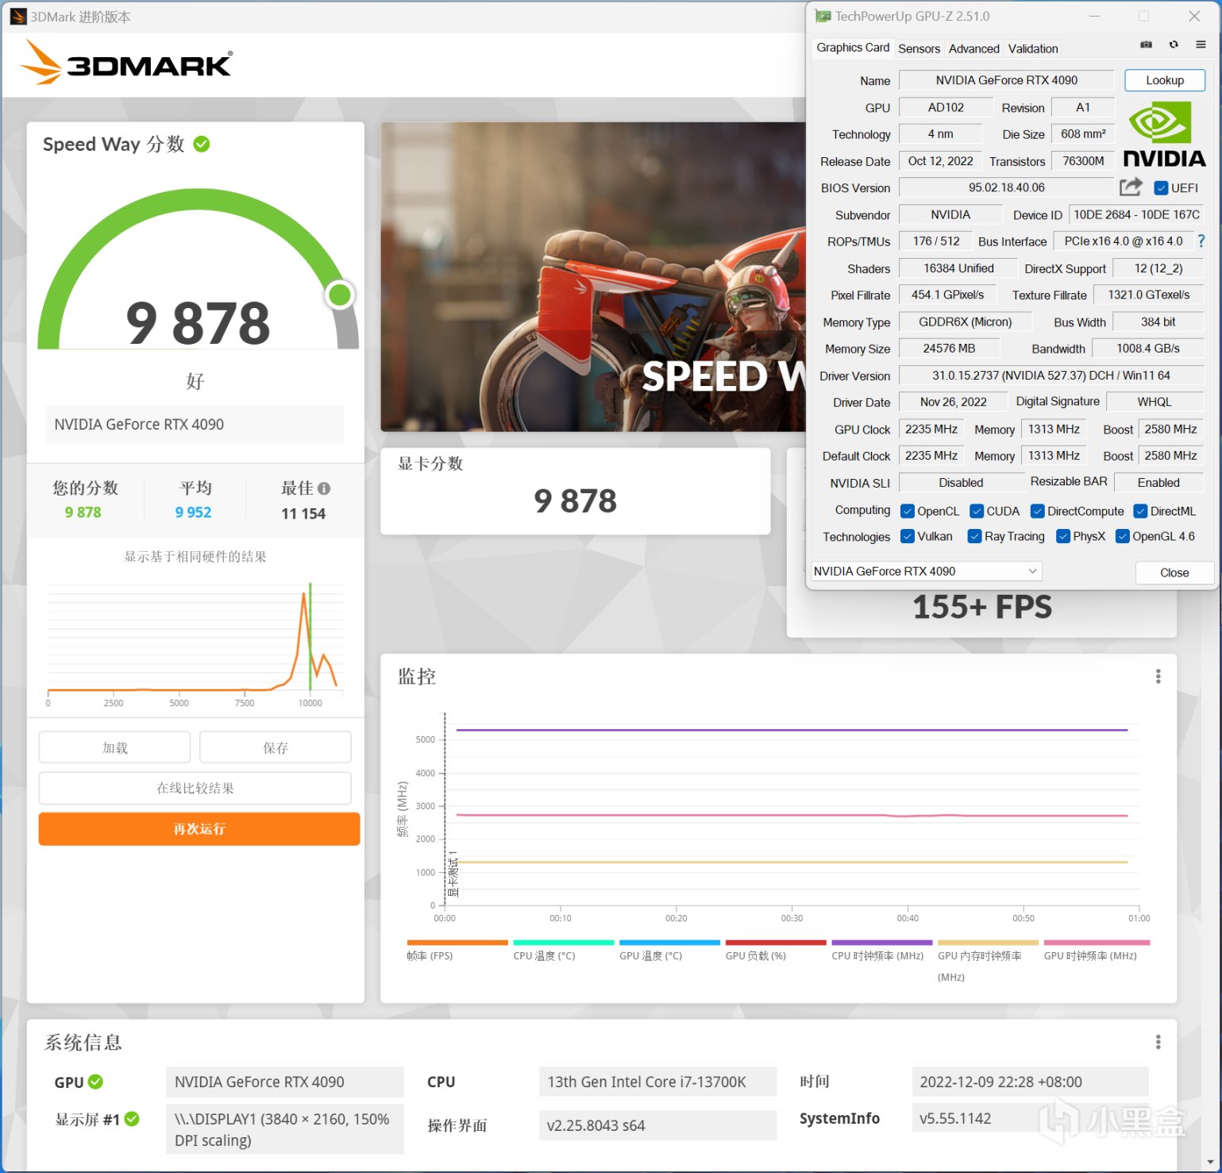This screenshot has height=1173, width=1222.
Task: Click the Lookup button
Action: tap(1165, 80)
